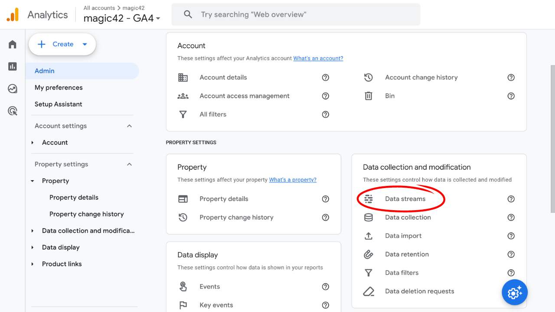Select Setup Assistant in the sidebar
Viewport: 555px width, 312px height.
click(x=59, y=104)
